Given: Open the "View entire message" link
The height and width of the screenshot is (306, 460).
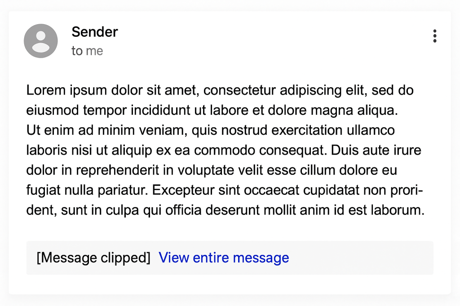Looking at the screenshot, I should click(224, 258).
